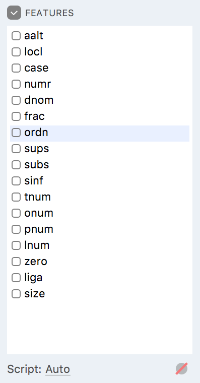This screenshot has height=383, width=200.
Task: Enable the aalt feature checkbox
Action: coord(16,36)
